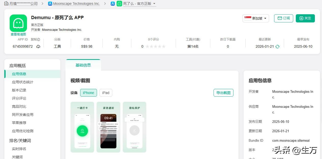Click the APP ID number 6745099872

point(23,46)
